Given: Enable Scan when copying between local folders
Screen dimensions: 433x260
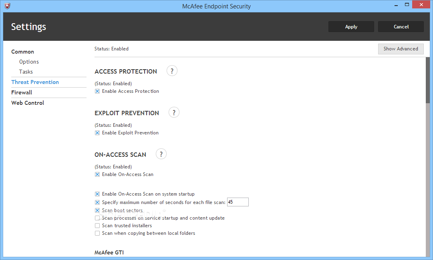Looking at the screenshot, I should coord(97,233).
